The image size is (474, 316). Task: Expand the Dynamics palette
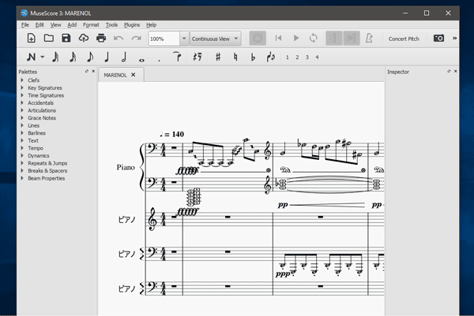39,155
